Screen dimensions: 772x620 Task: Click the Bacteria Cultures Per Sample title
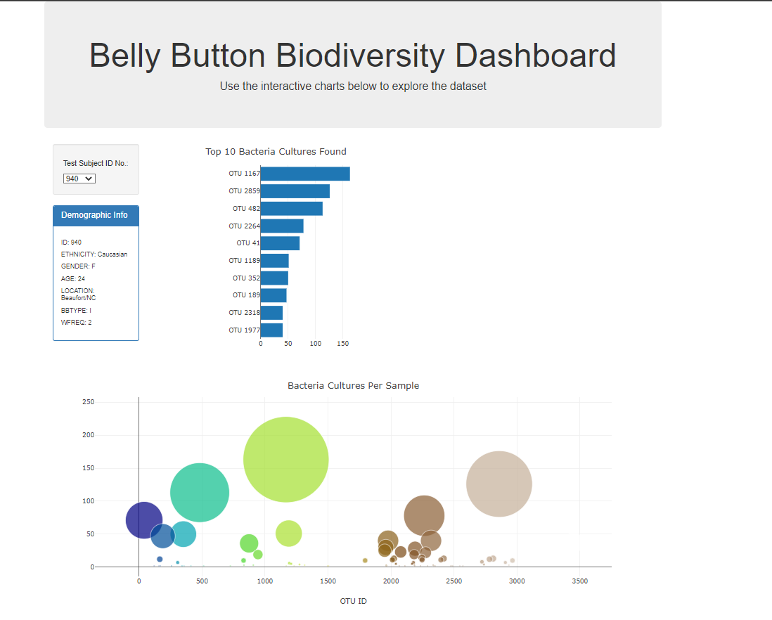tap(353, 385)
